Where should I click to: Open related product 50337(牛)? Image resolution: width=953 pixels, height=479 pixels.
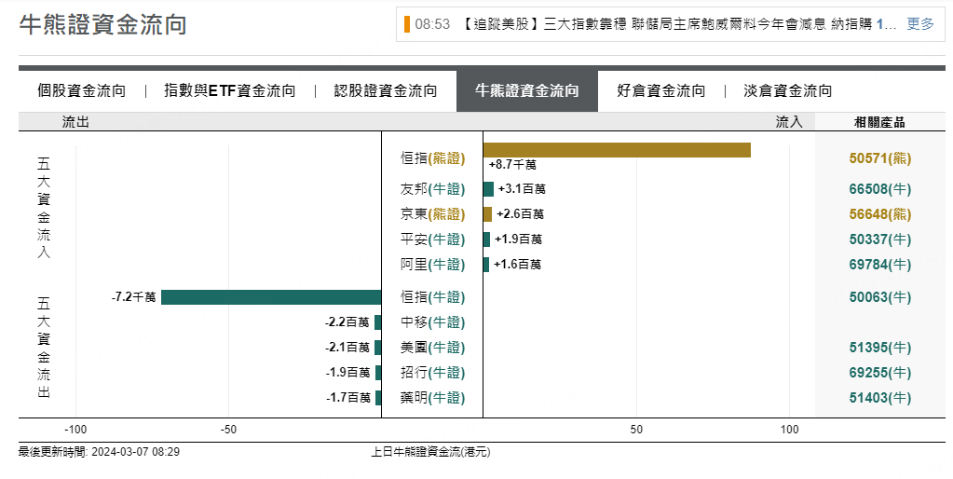(x=880, y=239)
